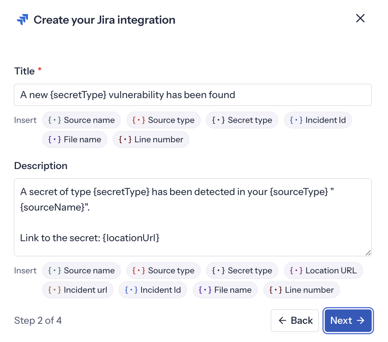Insert Line number variable into Title
The height and width of the screenshot is (342, 388).
tap(151, 140)
